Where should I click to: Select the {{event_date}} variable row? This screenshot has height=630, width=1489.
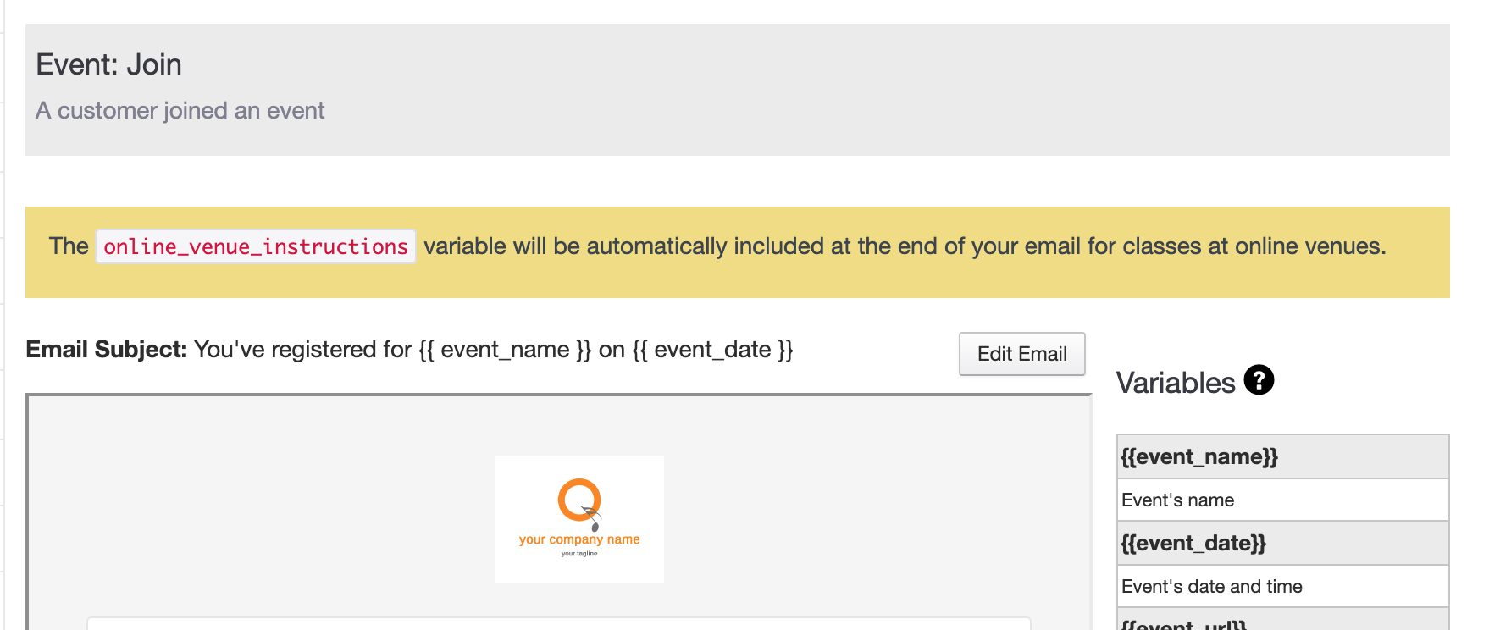[x=1282, y=544]
